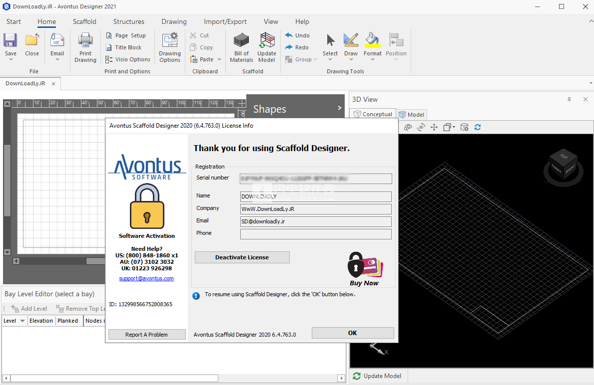
Task: Click the Close folder icon
Action: point(32,40)
